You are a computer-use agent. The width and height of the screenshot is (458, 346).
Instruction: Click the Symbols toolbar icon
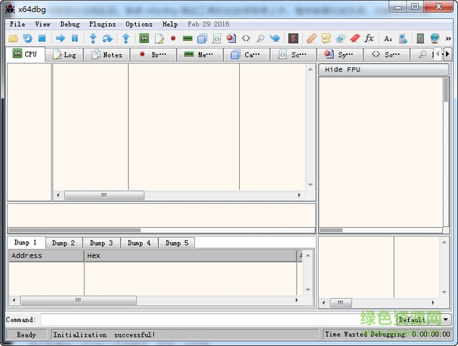tap(231, 38)
